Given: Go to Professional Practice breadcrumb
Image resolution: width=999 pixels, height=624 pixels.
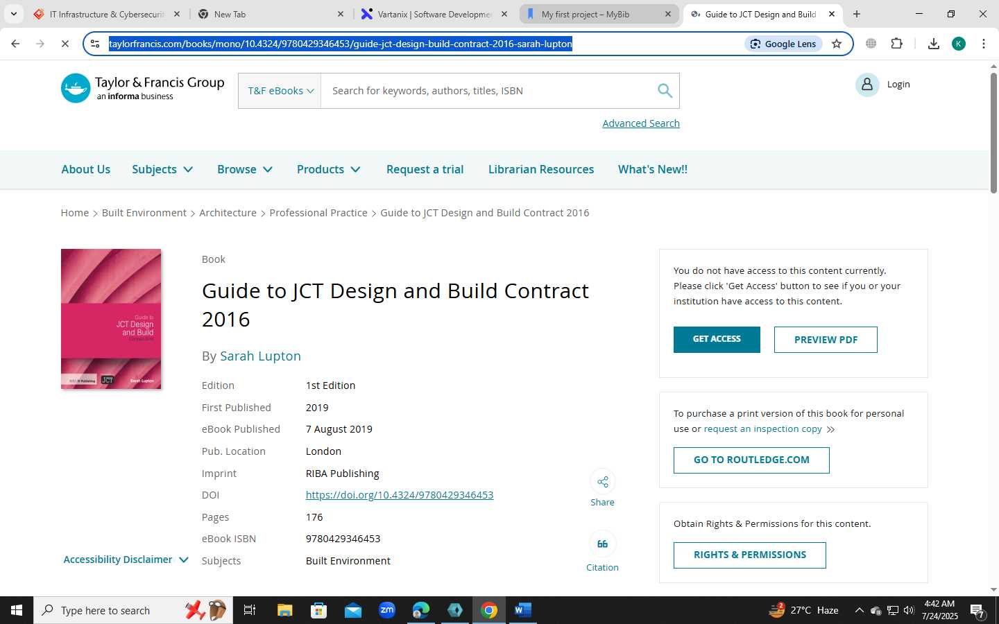Looking at the screenshot, I should pyautogui.click(x=318, y=213).
